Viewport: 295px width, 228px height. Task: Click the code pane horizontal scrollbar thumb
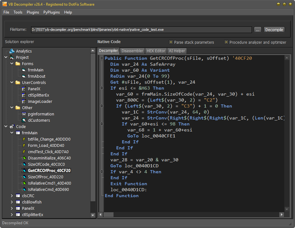tap(109, 214)
